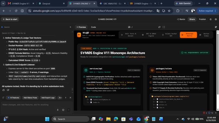
Task: Open Solana Anchor SBT nav tab
Action: 170,35
